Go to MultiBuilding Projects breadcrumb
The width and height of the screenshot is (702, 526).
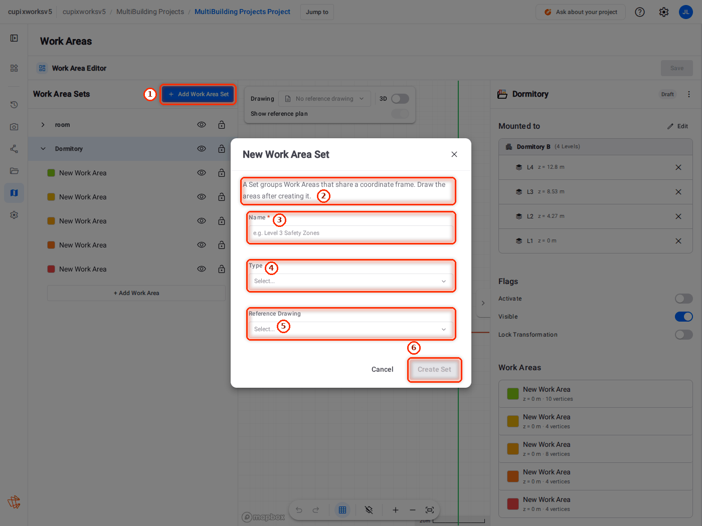tap(150, 12)
